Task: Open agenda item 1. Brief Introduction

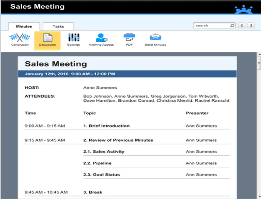Action: pos(106,126)
